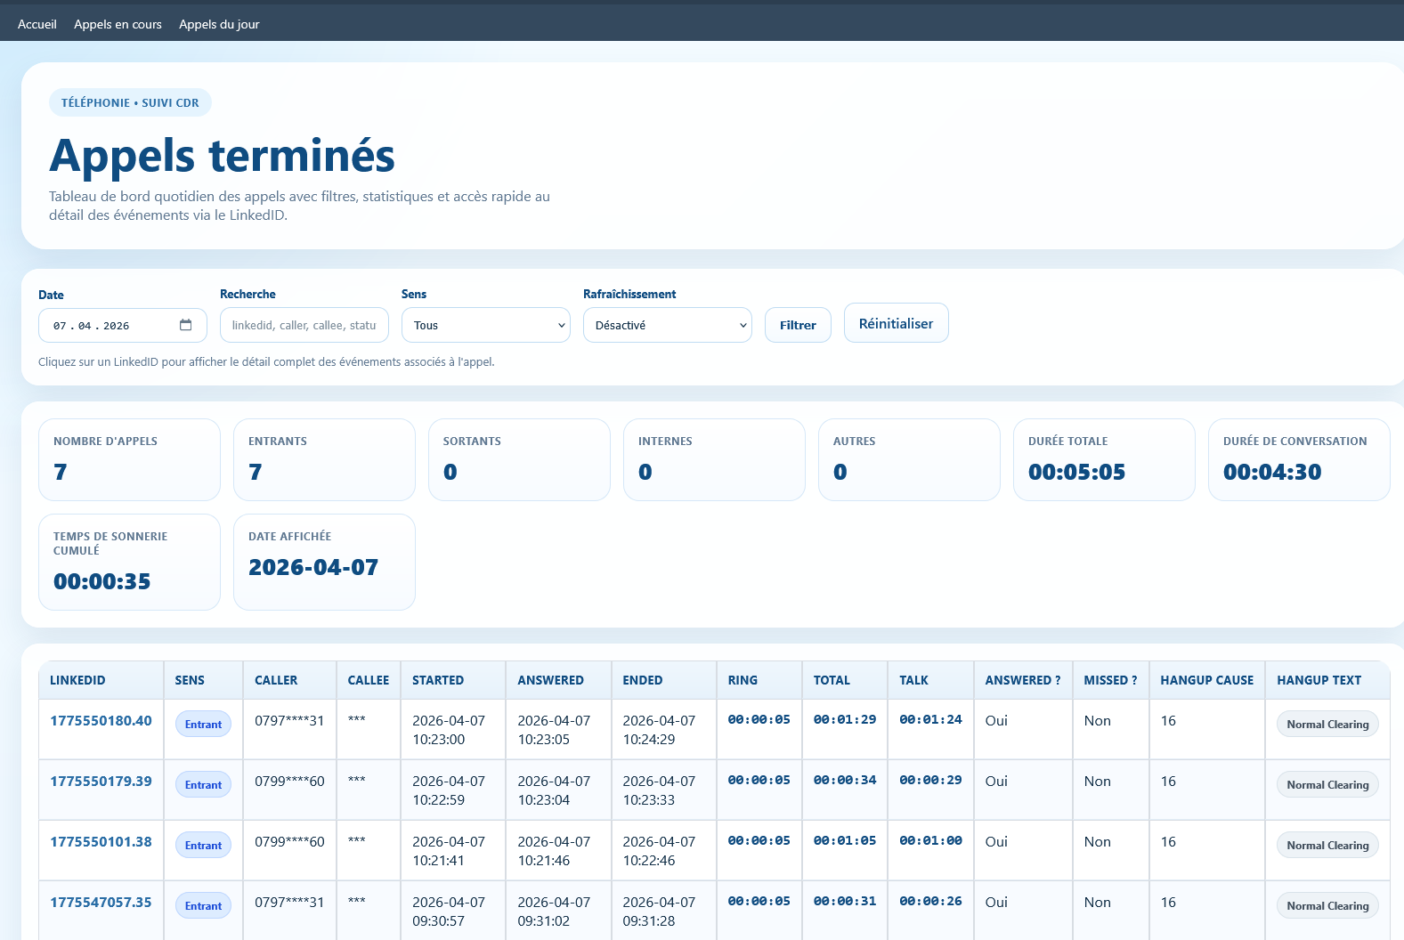
Task: Click the Réinitialiser button
Action: click(x=897, y=323)
